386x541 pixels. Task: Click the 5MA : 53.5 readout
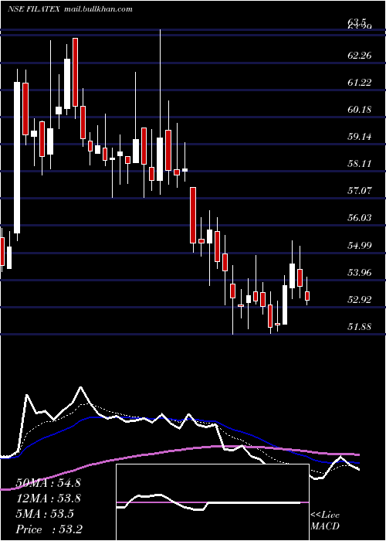click(x=45, y=514)
